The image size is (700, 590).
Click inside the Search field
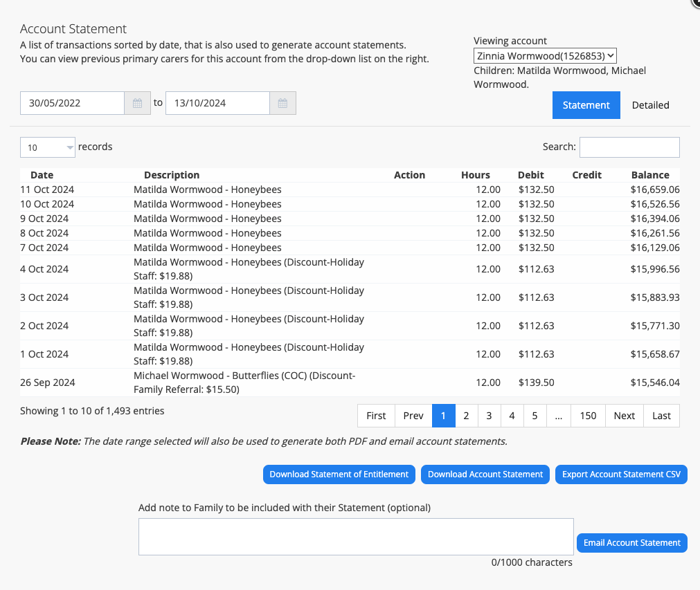629,147
